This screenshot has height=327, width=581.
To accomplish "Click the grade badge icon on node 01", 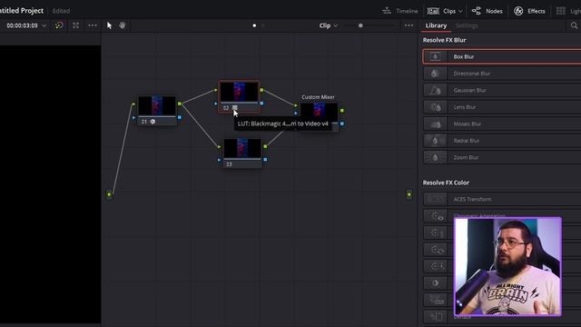I will tap(153, 121).
